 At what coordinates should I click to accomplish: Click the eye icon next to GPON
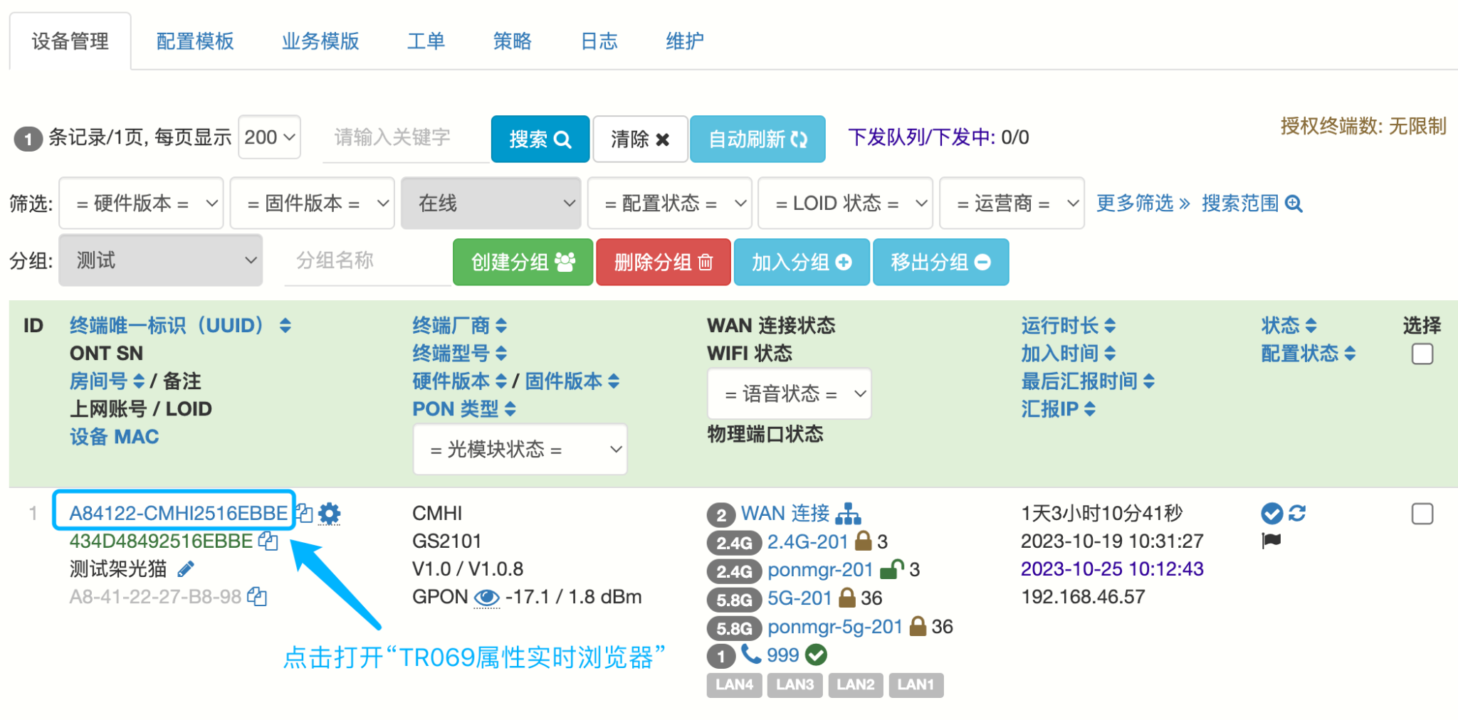tap(486, 598)
